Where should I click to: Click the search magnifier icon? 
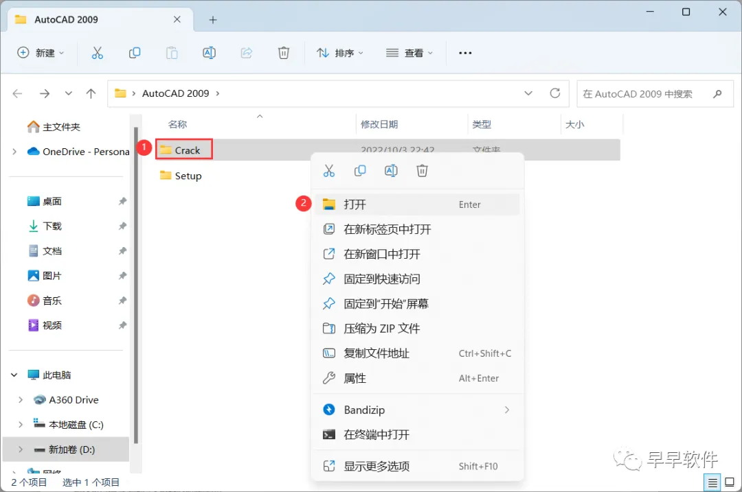(x=717, y=93)
